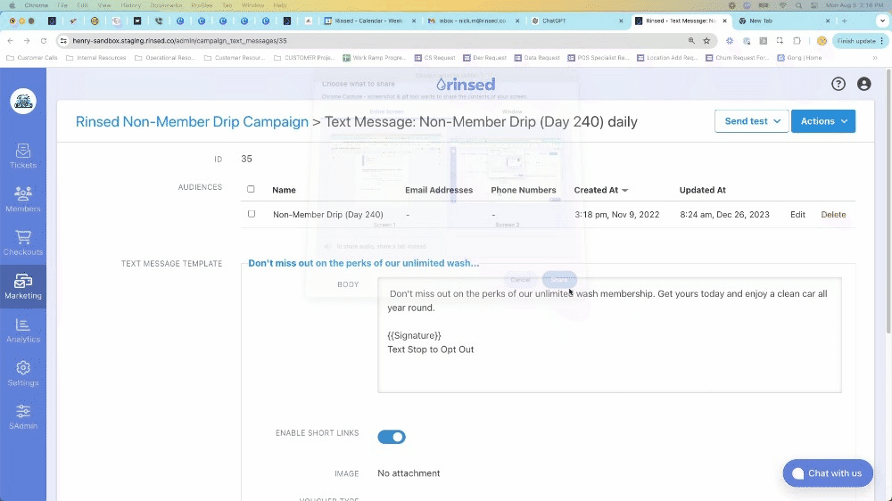Viewport: 892px width, 501px height.
Task: Click the zoom magnifier in address bar
Action: click(691, 41)
